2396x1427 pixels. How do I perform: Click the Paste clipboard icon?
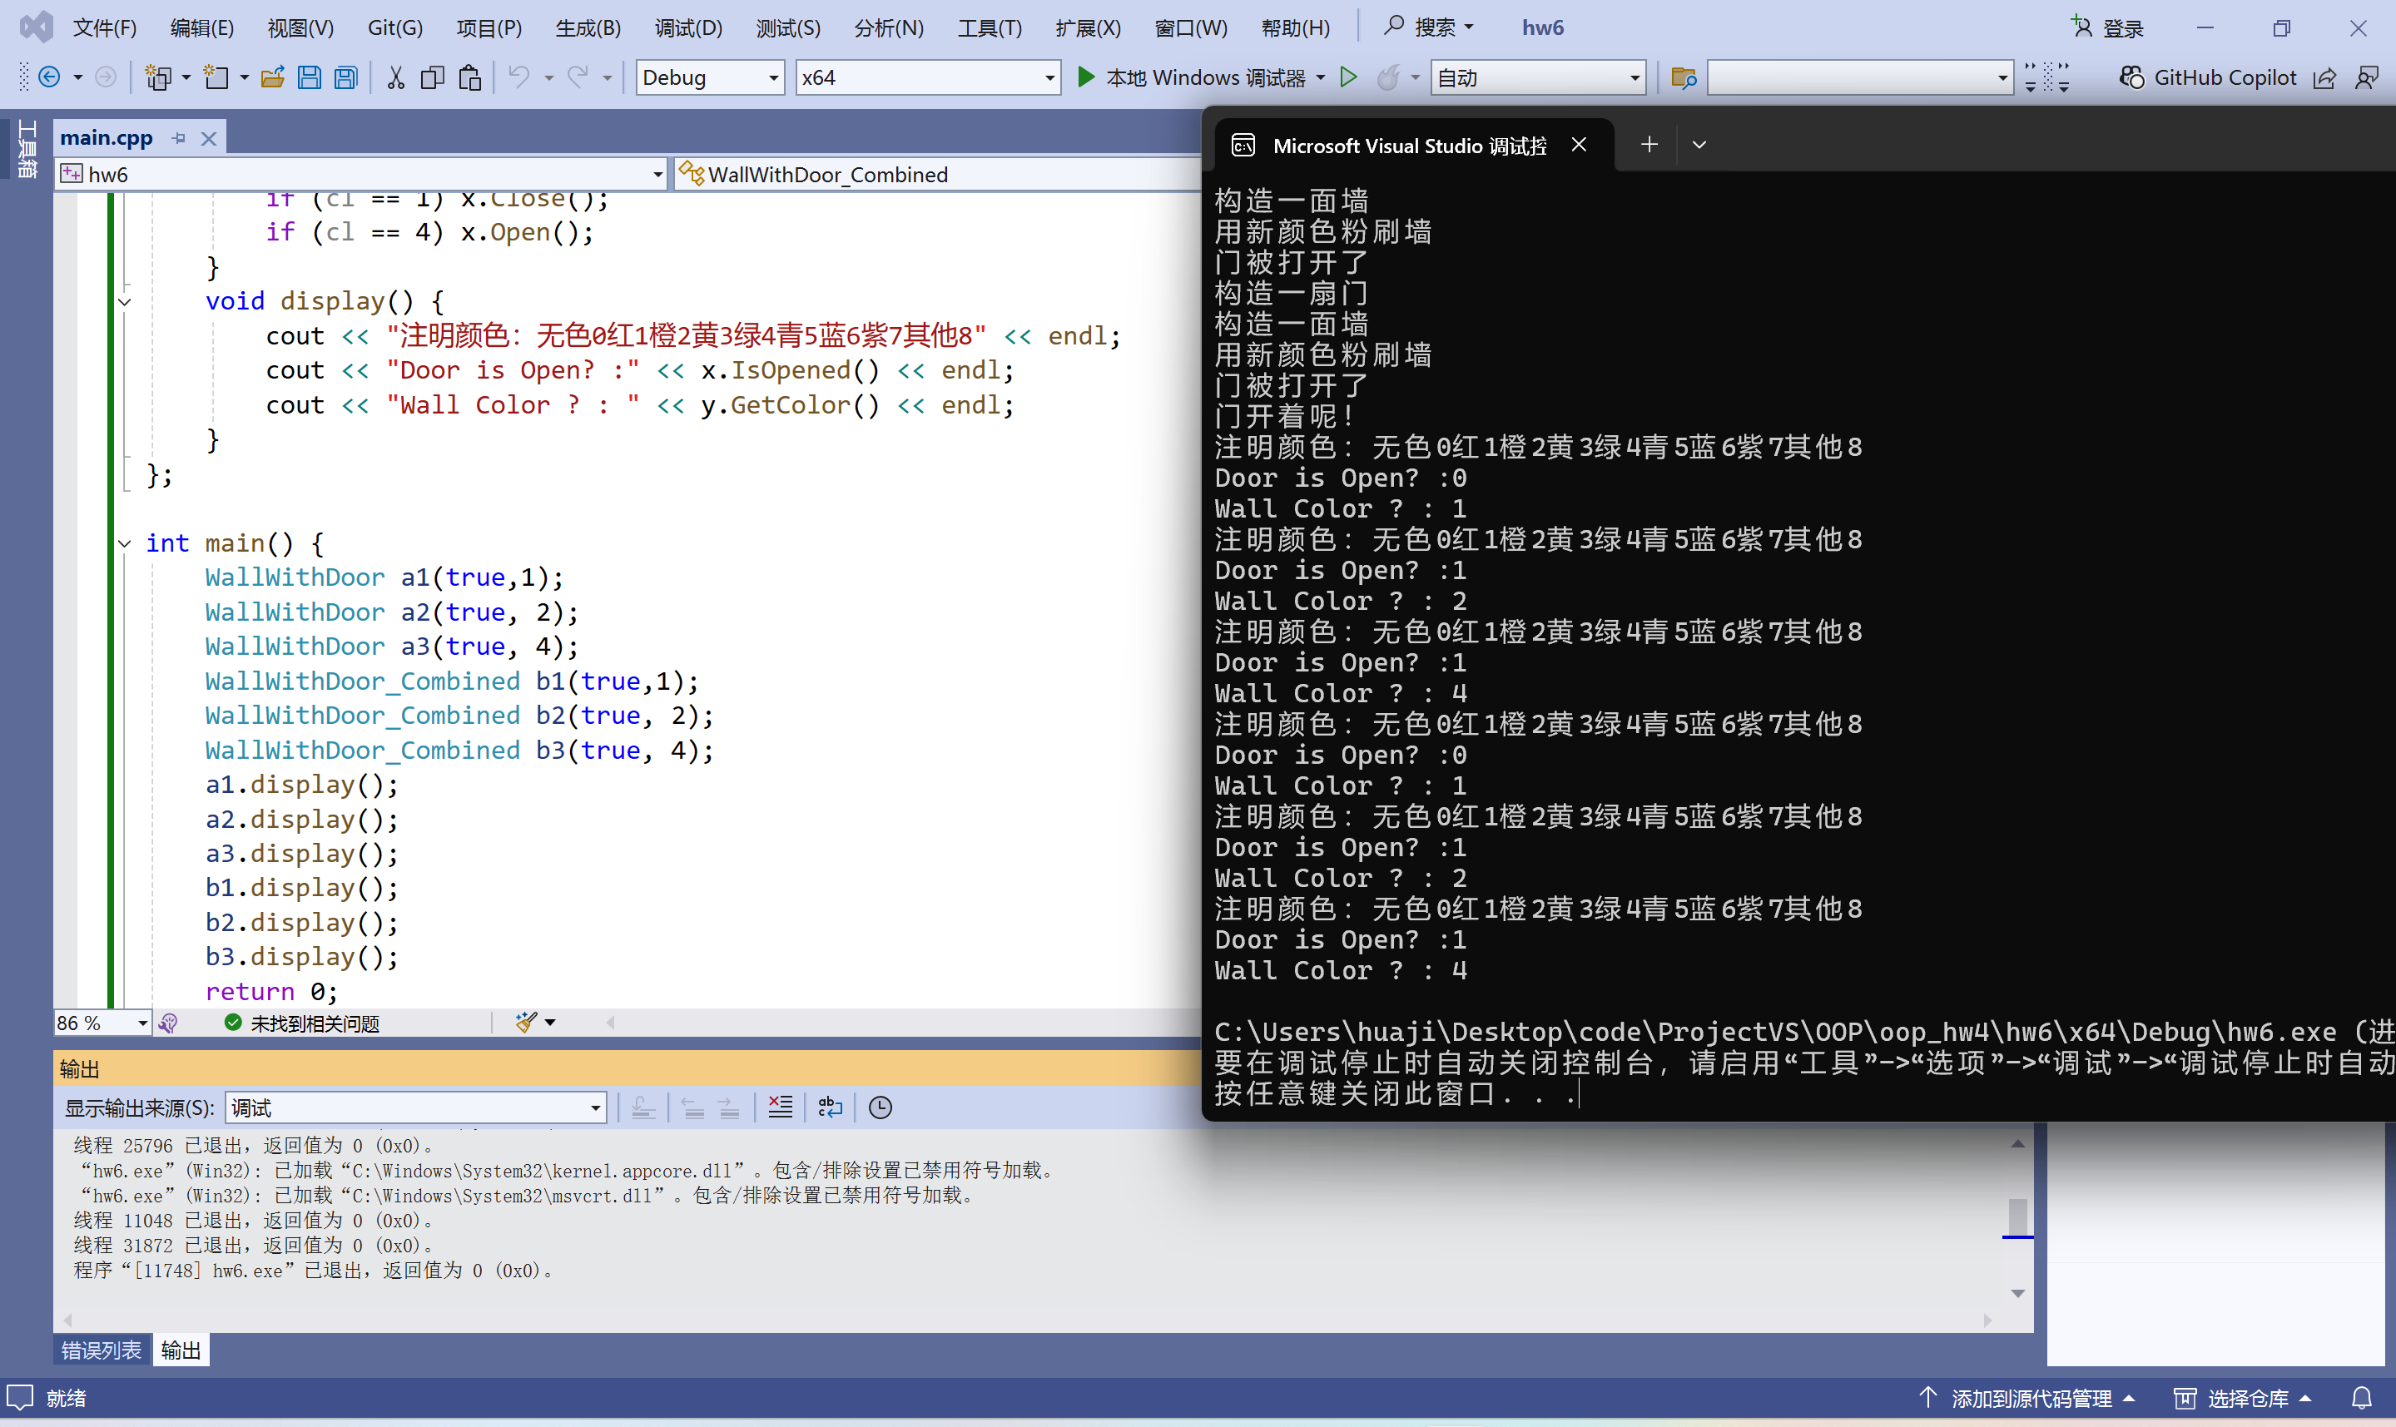click(x=469, y=78)
